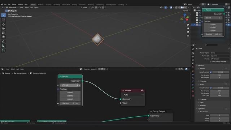This screenshot has height=130, width=231.
Task: Click Render Time Limit field
Action: tap(219, 96)
